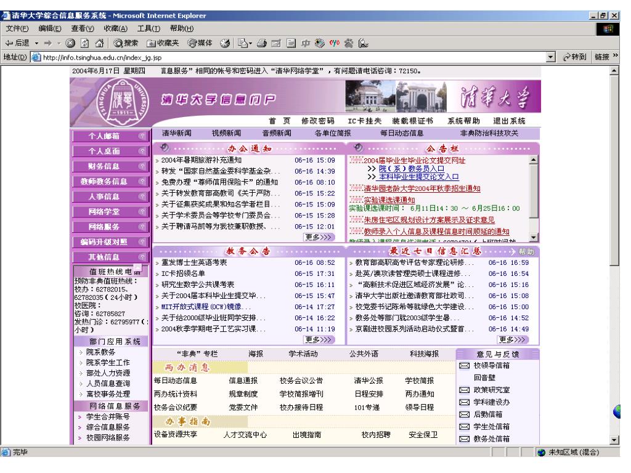This screenshot has width=631, height=473.
Task: Open the 综合信息服务 network item
Action: click(x=108, y=427)
